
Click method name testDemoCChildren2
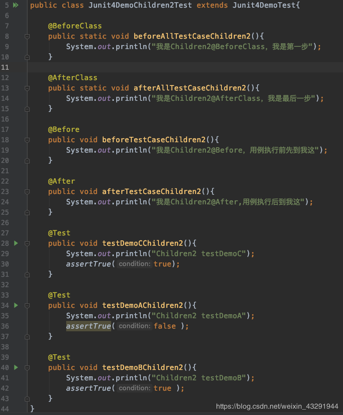click(143, 243)
